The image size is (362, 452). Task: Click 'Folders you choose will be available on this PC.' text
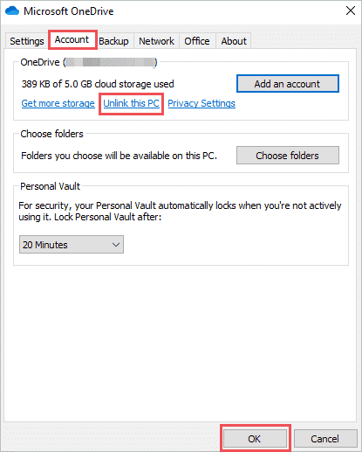119,156
